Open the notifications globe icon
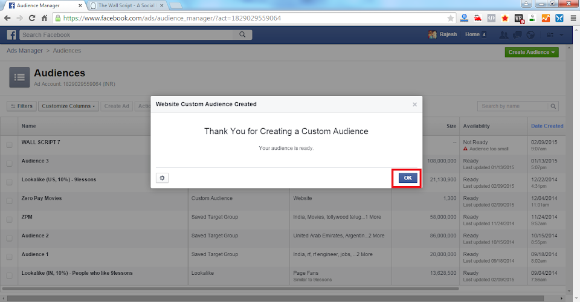The width and height of the screenshot is (580, 302). click(530, 35)
